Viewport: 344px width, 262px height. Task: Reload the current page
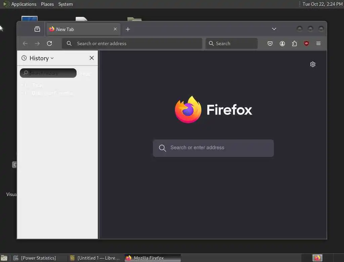coord(49,43)
